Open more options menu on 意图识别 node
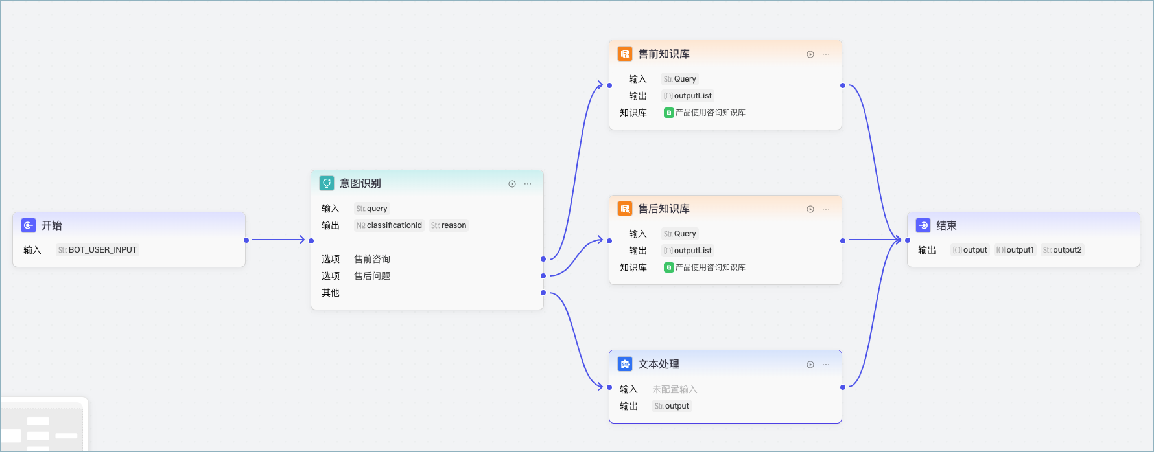This screenshot has width=1154, height=452. point(528,184)
